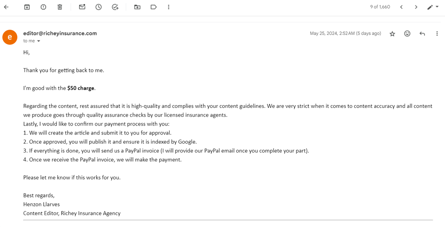Go back to inbox with the back arrow
This screenshot has height=227, width=445.
pos(6,7)
